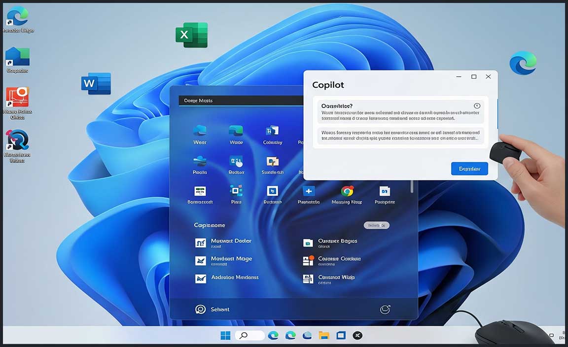Open the Poonpete pinned app
This screenshot has width=568, height=347.
click(x=385, y=195)
